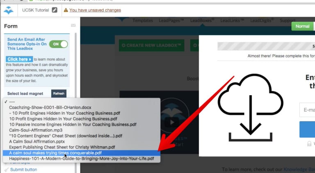Open the LeadDigits nav tab in background page

(x=262, y=20)
